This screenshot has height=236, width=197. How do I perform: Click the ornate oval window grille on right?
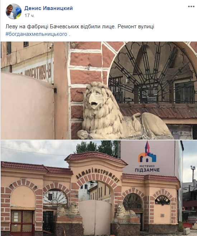163,200
